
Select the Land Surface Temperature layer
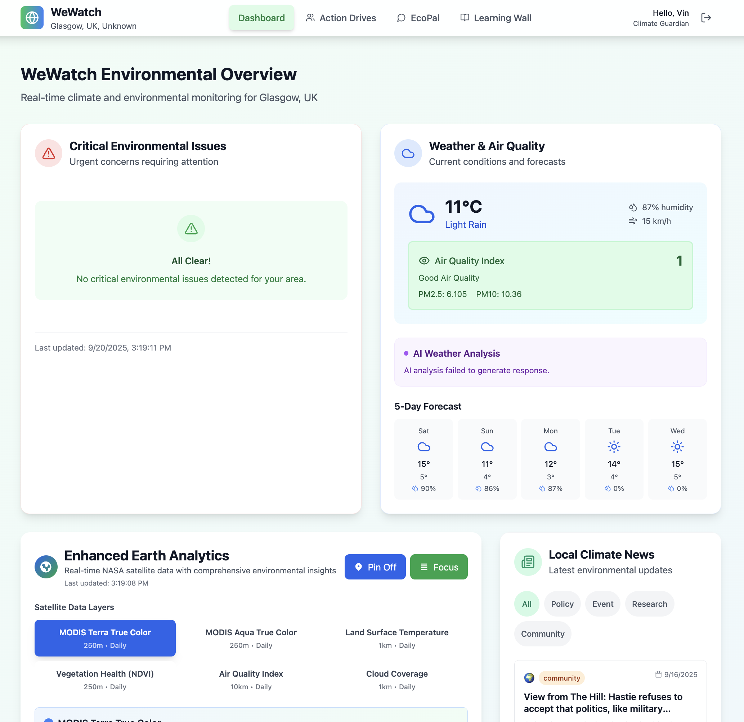(397, 638)
